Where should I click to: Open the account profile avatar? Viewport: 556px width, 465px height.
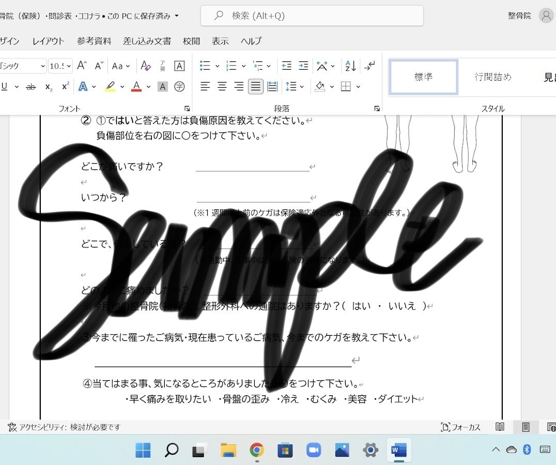point(546,16)
